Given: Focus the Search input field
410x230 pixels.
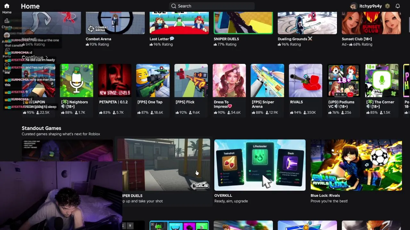Looking at the screenshot, I should point(212,6).
